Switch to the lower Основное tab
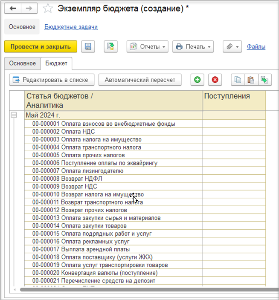279x300 pixels. click(23, 63)
